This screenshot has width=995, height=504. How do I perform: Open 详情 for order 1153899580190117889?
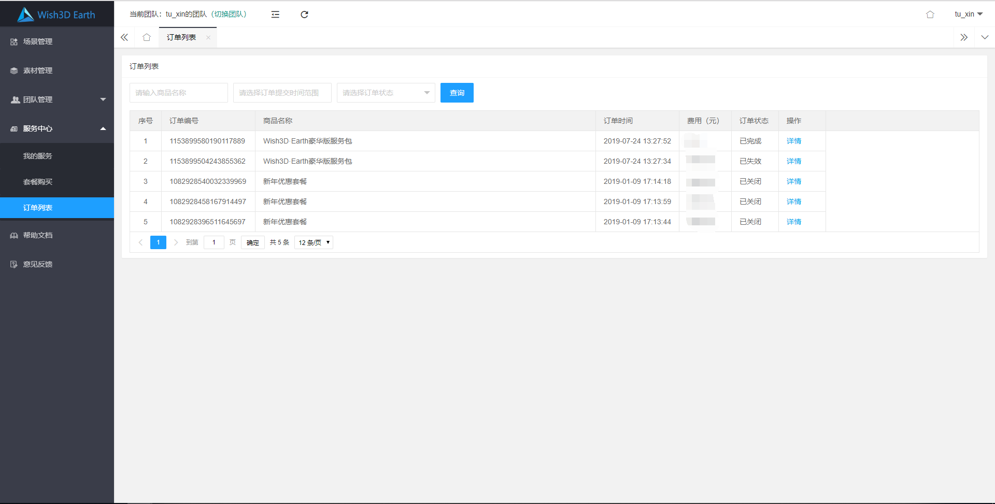pos(793,141)
